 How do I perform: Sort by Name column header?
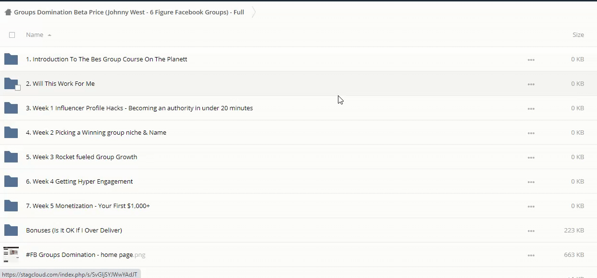point(34,35)
